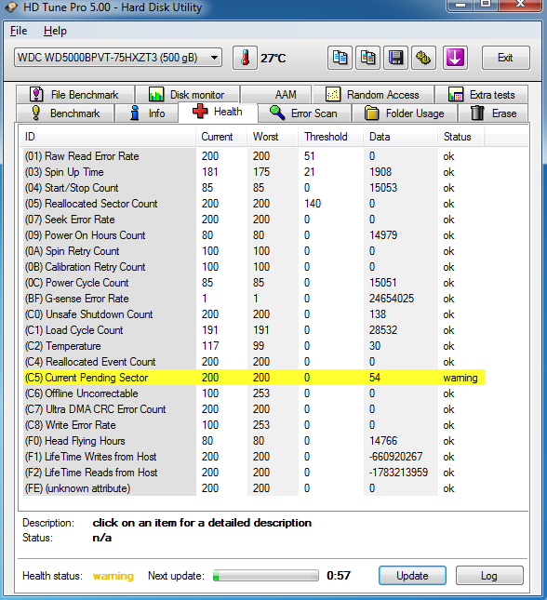
Task: Click the Data column header
Action: click(x=400, y=137)
